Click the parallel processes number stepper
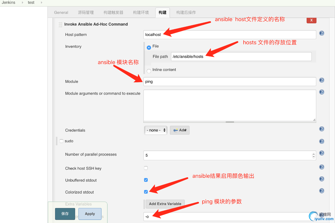This screenshot has height=223, width=335. [314, 155]
